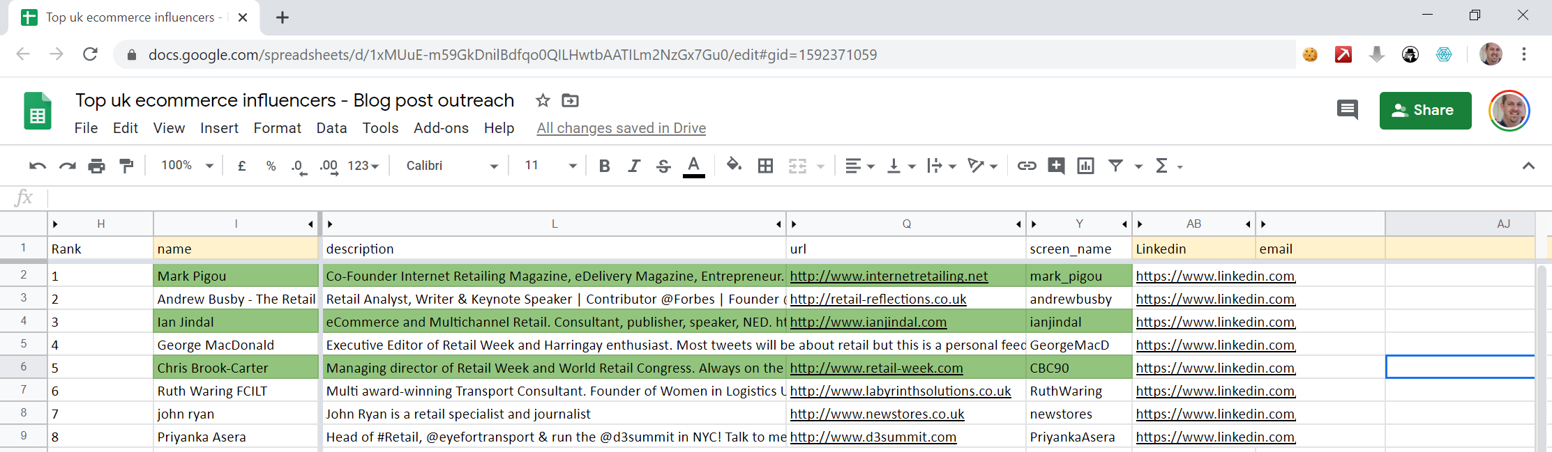Open the Help menu

499,128
